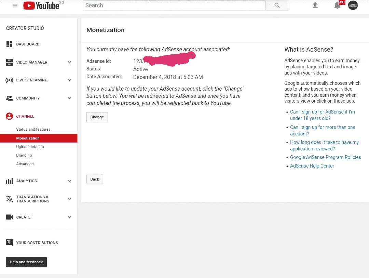Click the Translations & Transcriptions icon
The image size is (369, 278).
coord(10,199)
